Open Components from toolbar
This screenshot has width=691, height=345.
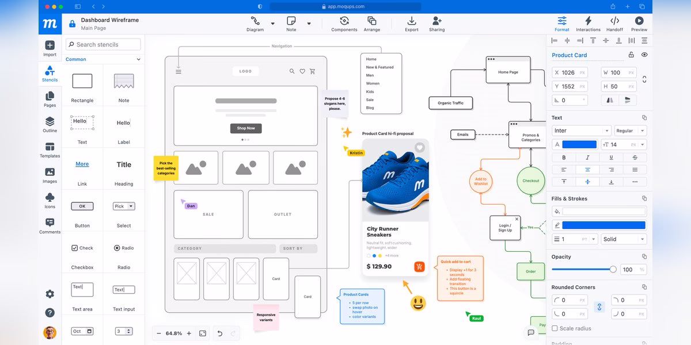[x=344, y=24]
